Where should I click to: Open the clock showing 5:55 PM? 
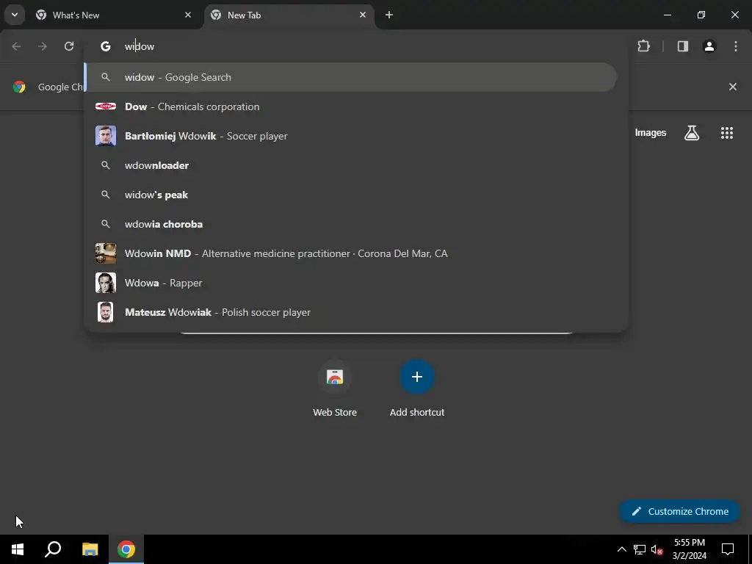tap(689, 549)
